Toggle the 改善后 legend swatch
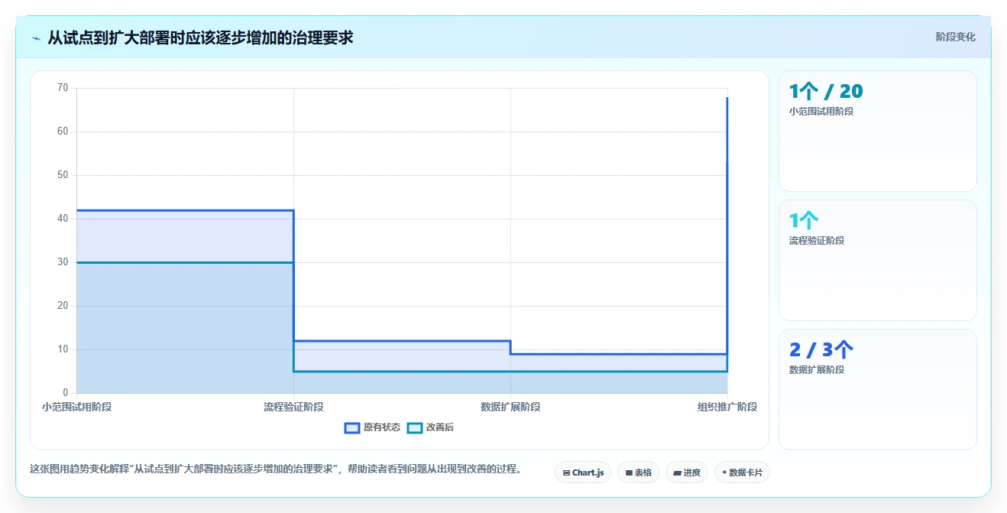The width and height of the screenshot is (1007, 513). coord(415,427)
